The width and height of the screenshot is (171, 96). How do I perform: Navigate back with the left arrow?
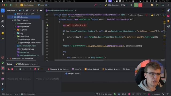[11, 5]
